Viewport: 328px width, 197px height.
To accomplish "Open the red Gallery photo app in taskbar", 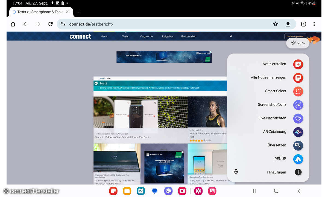I will [212, 191].
